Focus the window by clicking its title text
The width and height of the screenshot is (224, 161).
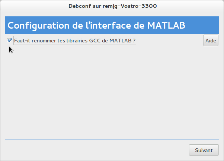click(112, 6)
